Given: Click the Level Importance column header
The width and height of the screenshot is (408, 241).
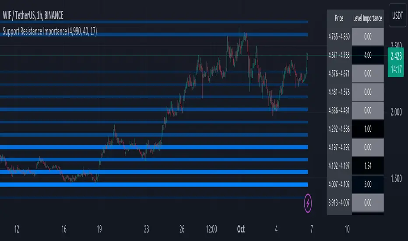Looking at the screenshot, I should [367, 18].
